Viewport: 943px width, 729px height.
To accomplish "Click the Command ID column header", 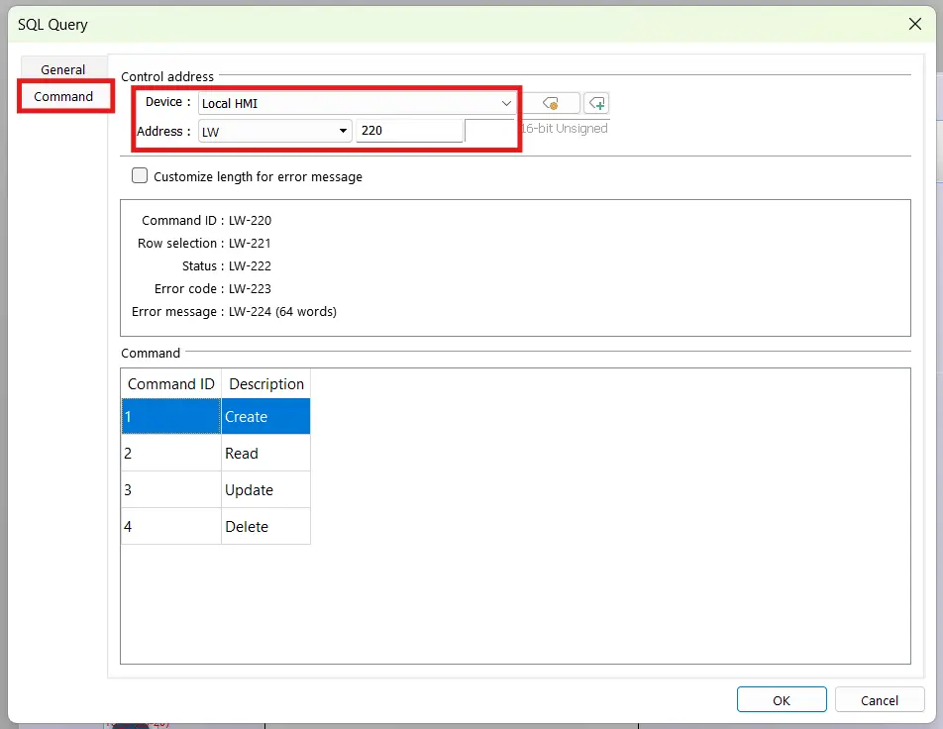I will (170, 384).
